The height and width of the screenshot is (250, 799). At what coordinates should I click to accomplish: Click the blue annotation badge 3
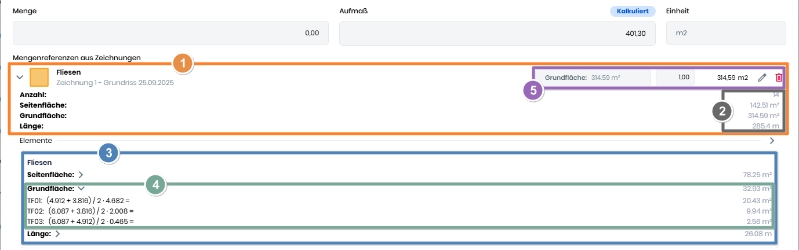click(109, 153)
